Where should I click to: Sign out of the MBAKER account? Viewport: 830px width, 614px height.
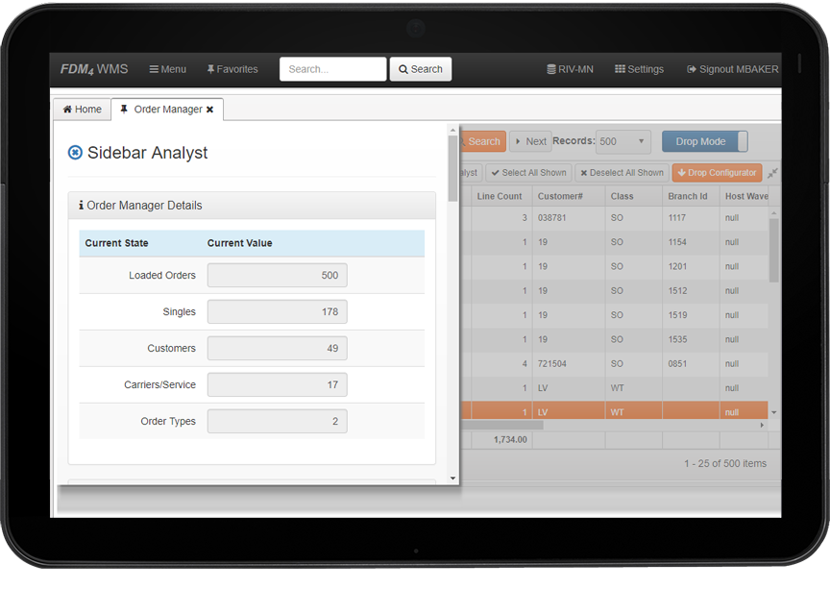(732, 69)
